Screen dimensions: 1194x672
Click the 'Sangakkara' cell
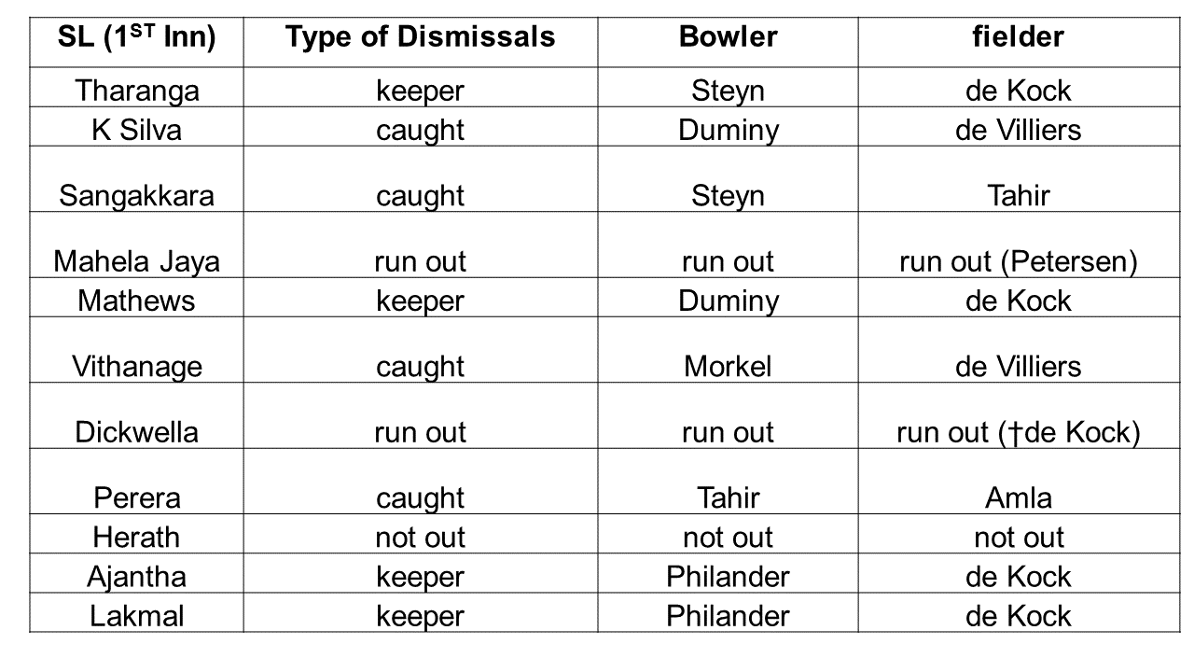136,195
